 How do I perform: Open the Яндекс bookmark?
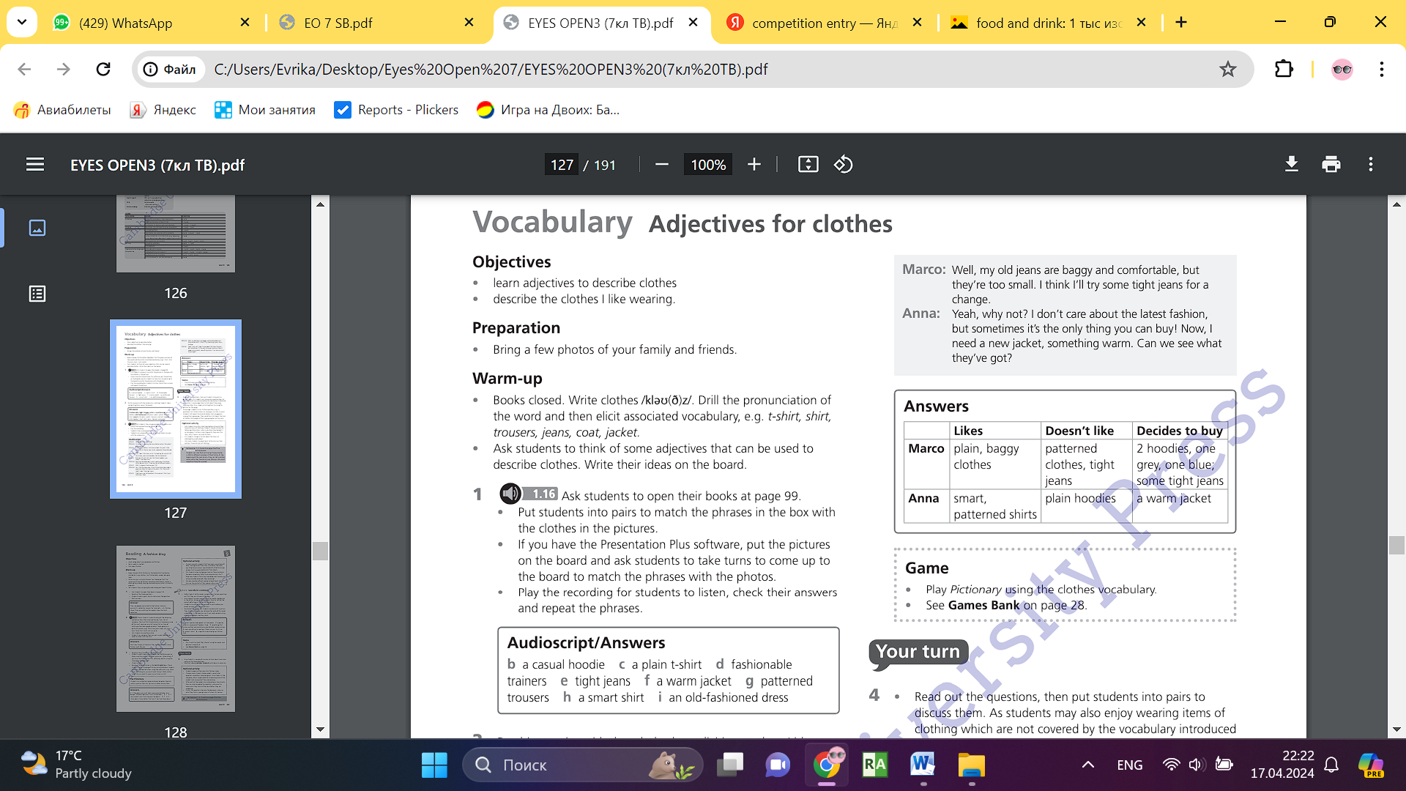pyautogui.click(x=163, y=110)
